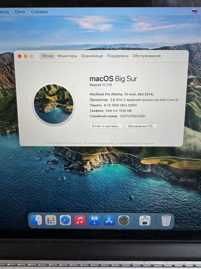Open the Хранилище tab
Image resolution: width=201 pixels, height=269 pixels.
[92, 56]
